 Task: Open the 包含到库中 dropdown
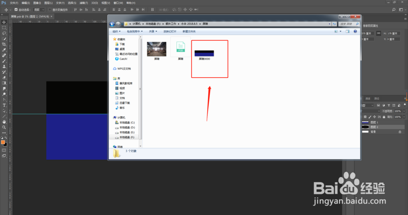point(135,31)
